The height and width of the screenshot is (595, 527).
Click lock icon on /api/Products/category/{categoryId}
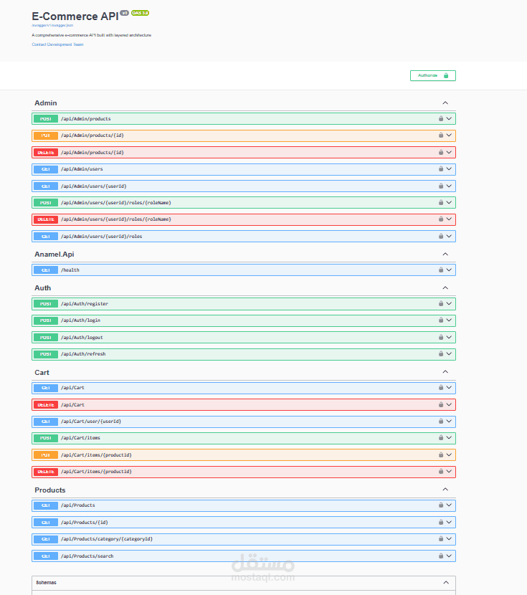click(x=441, y=539)
